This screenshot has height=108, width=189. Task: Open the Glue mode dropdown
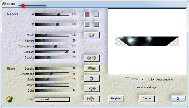(x=52, y=99)
